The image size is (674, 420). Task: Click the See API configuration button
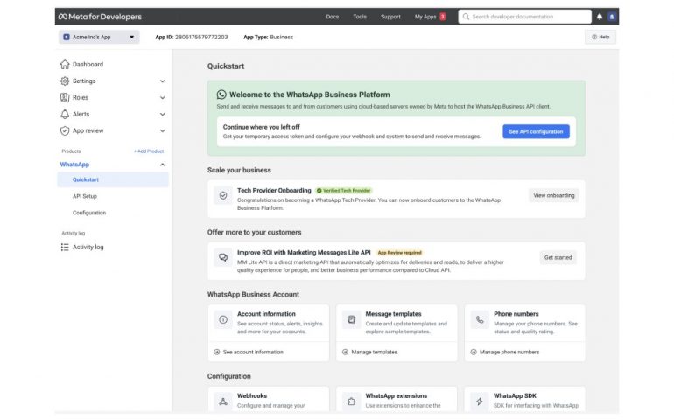536,131
